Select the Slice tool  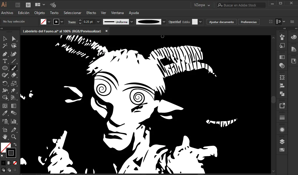coord(14,130)
